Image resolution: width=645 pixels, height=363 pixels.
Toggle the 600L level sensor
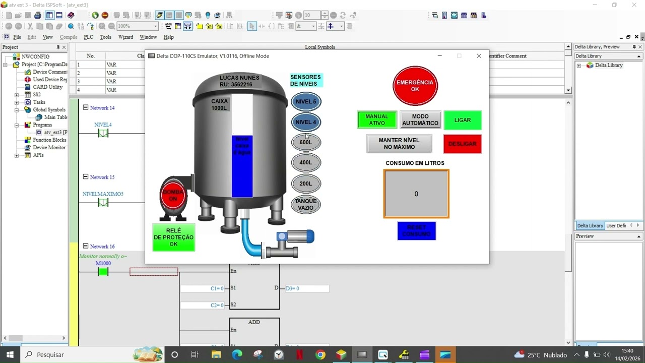[x=306, y=142]
